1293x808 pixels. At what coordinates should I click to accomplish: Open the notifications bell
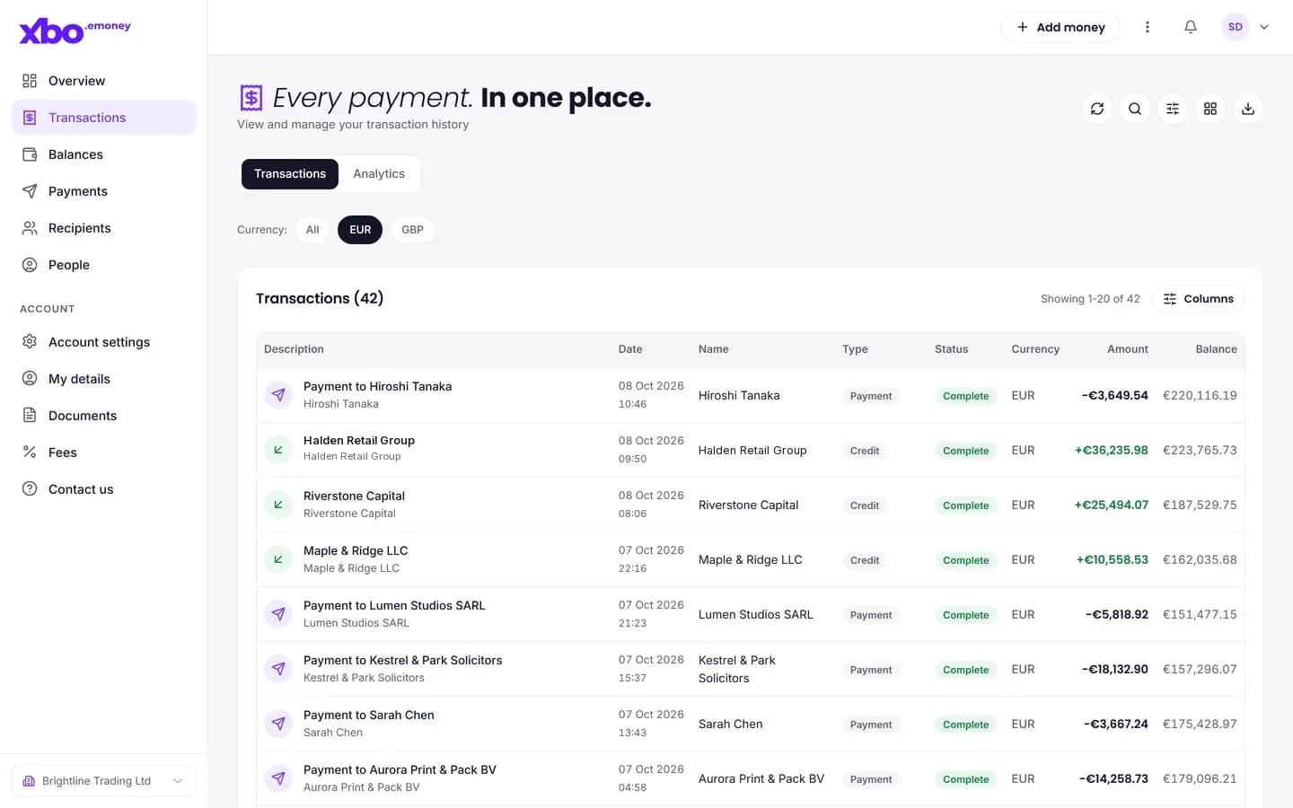coord(1191,27)
